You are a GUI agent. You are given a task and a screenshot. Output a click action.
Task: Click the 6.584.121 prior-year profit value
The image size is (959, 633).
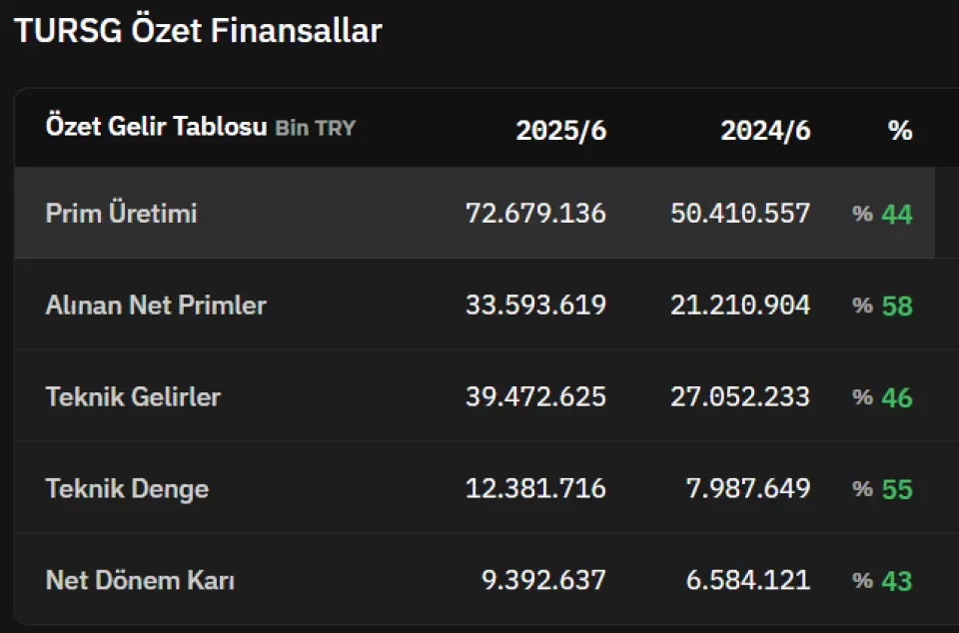(748, 580)
